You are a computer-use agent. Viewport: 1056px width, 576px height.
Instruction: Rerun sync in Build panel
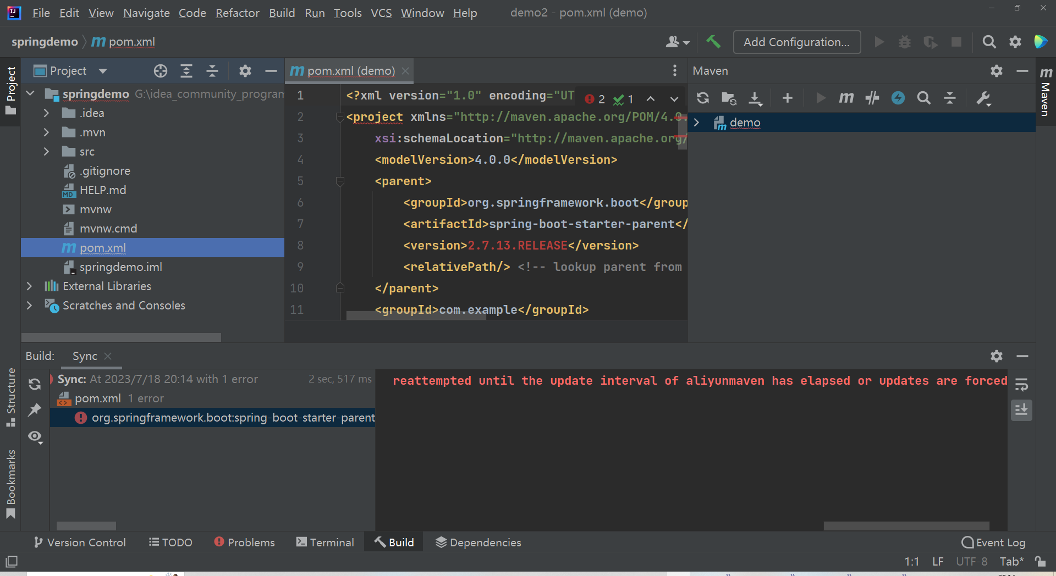pyautogui.click(x=35, y=384)
